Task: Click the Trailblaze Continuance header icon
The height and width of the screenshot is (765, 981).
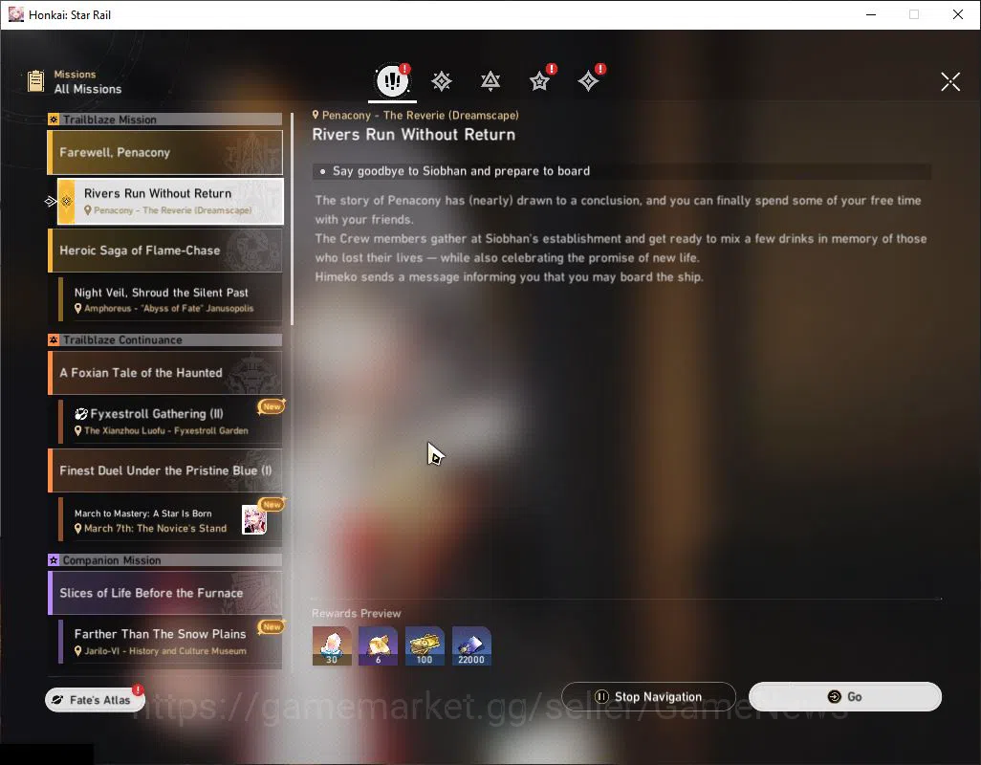Action: [54, 339]
